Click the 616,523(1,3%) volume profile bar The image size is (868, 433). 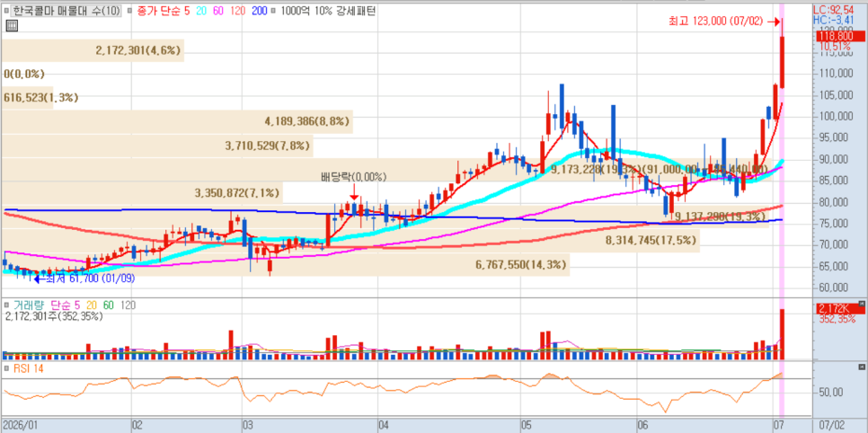[x=27, y=97]
